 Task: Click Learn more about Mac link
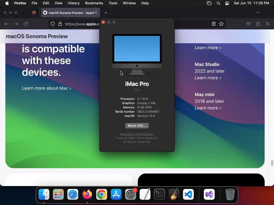tap(47, 88)
